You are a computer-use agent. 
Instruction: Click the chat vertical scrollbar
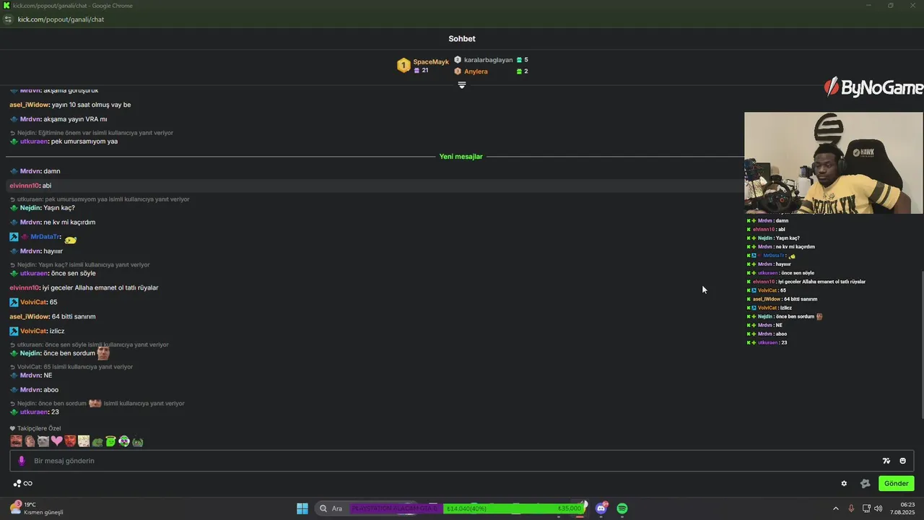[922, 344]
